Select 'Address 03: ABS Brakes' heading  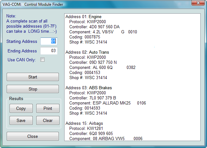pos(89,88)
